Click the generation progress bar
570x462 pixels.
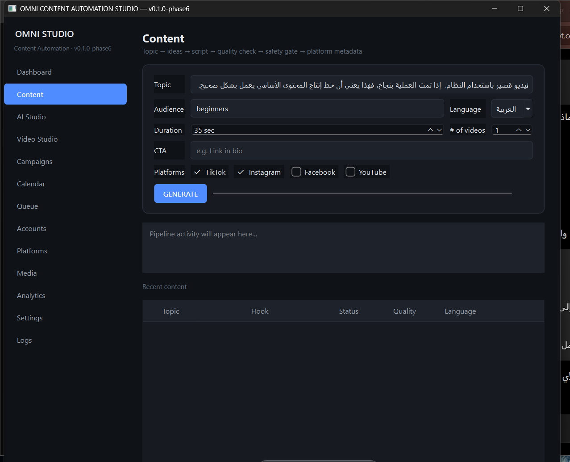pyautogui.click(x=362, y=193)
